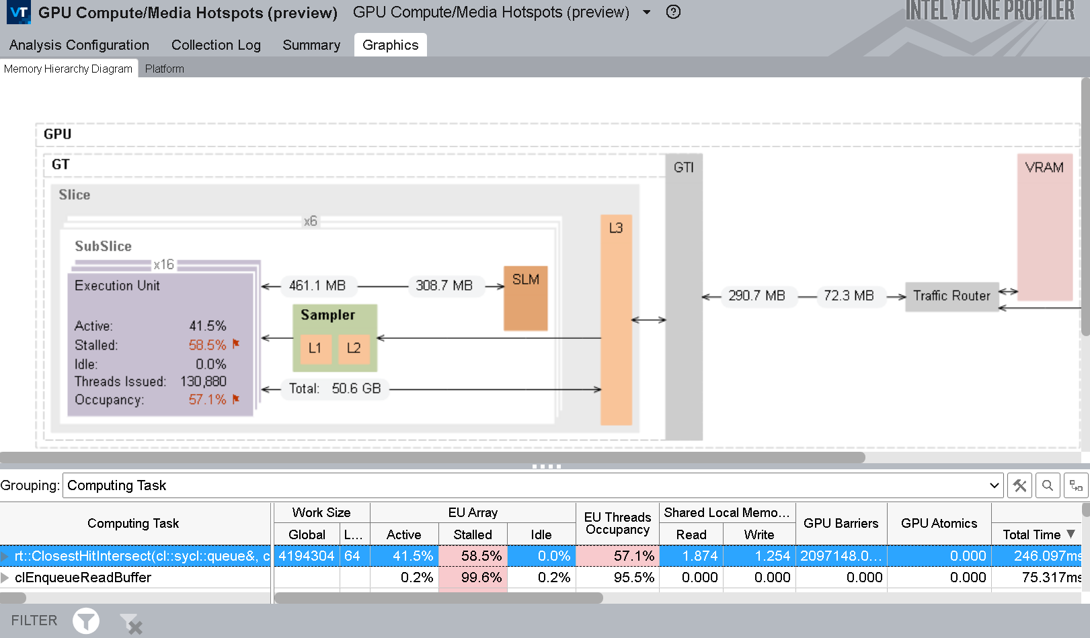This screenshot has width=1090, height=638.
Task: Click the 1.874 SLM read cell
Action: point(691,556)
